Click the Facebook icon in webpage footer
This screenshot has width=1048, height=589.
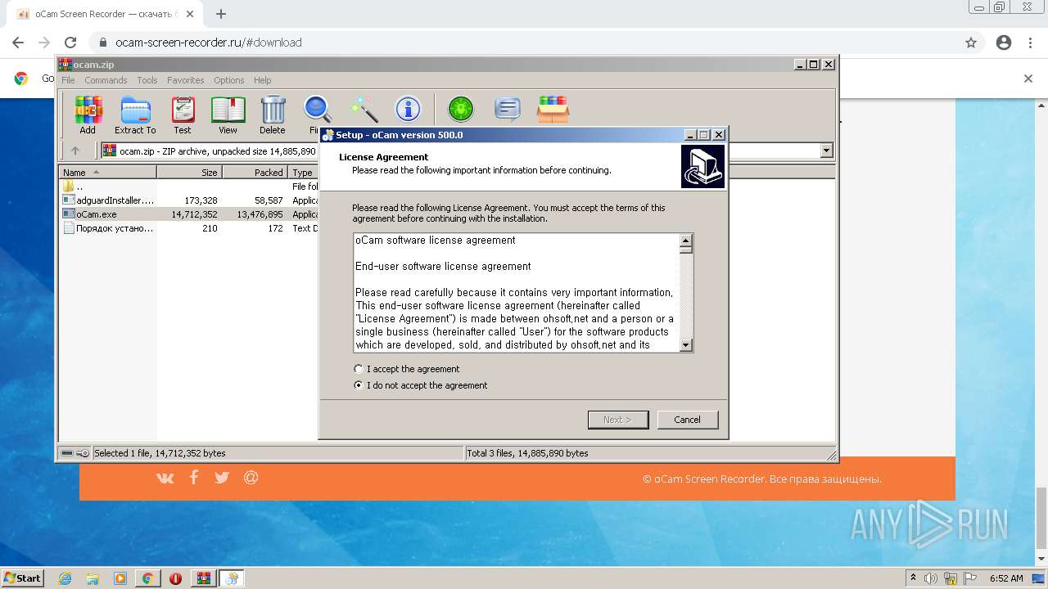click(194, 477)
